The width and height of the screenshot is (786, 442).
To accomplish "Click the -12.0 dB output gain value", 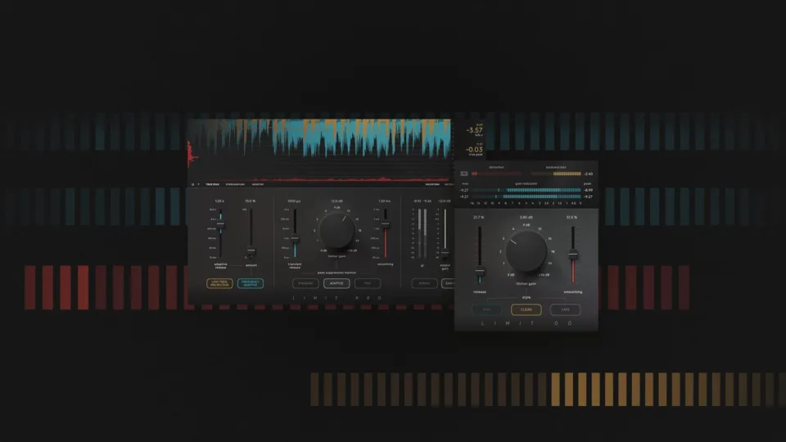I will (444, 201).
